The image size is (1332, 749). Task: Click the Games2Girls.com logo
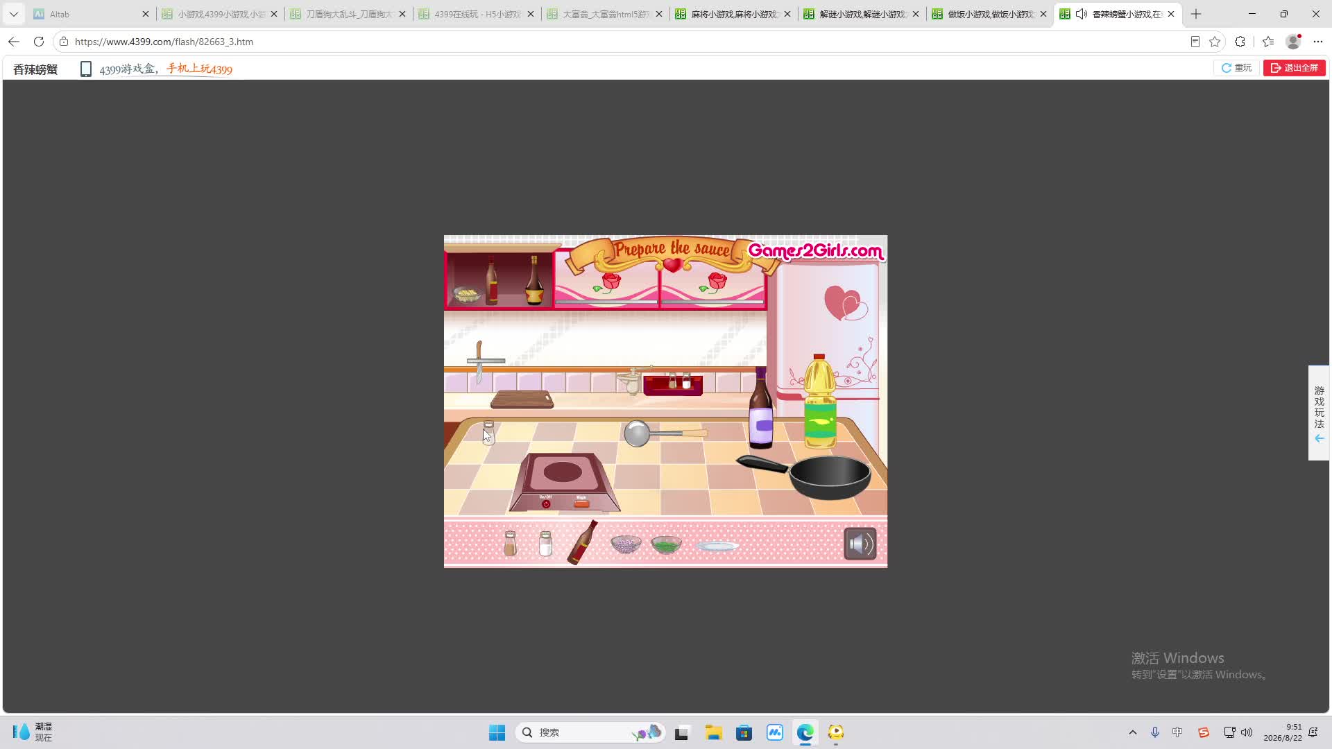coord(815,250)
